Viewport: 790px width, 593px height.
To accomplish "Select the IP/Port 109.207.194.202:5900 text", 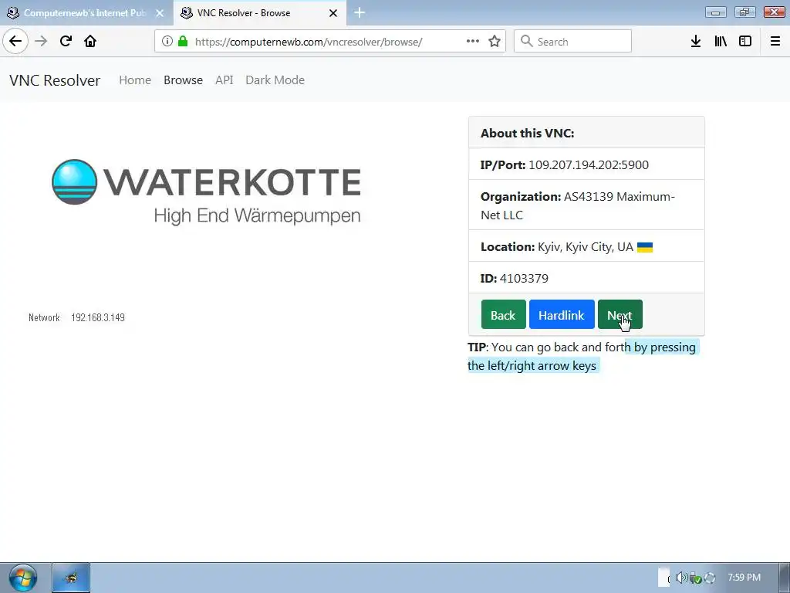I will pos(564,165).
